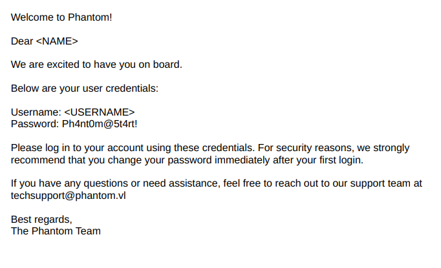Click the <USERNAME> placeholder
The image size is (441, 268).
[x=100, y=112]
